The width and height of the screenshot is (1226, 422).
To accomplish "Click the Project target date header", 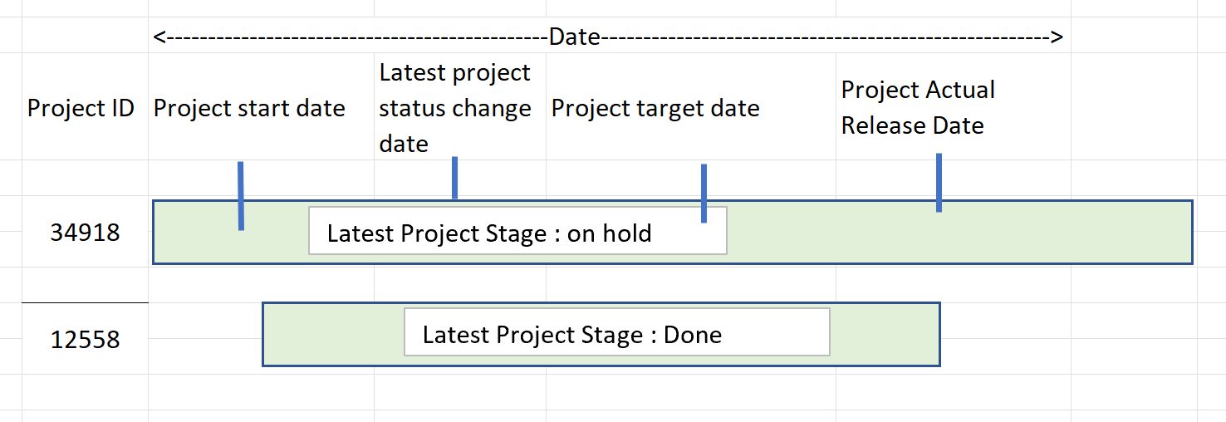I will [655, 109].
